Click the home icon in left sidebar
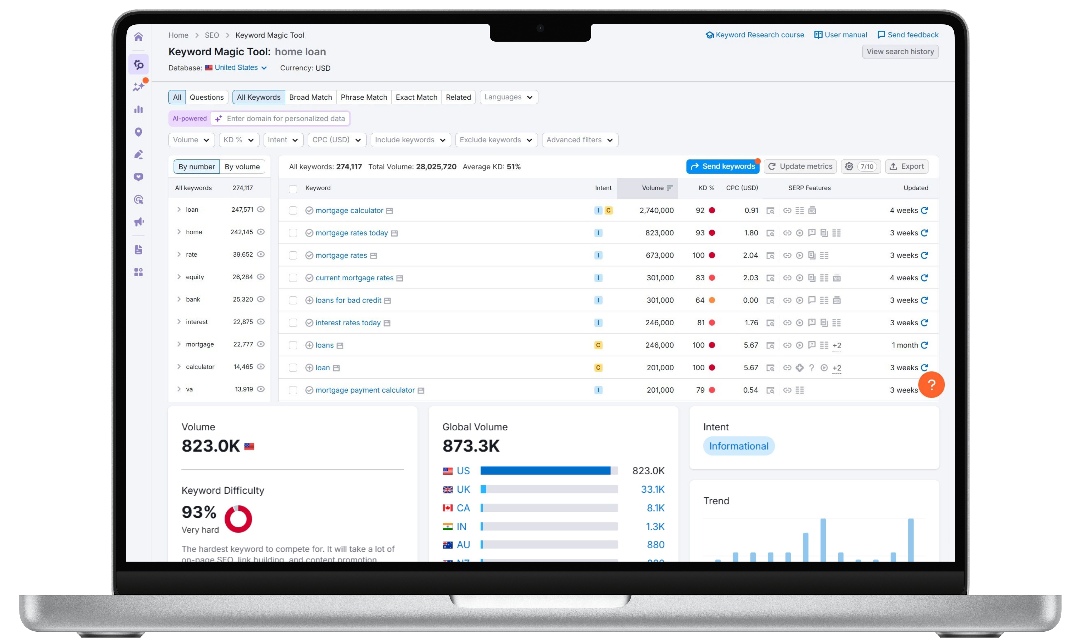Viewport: 1081px width, 644px height. (x=138, y=37)
